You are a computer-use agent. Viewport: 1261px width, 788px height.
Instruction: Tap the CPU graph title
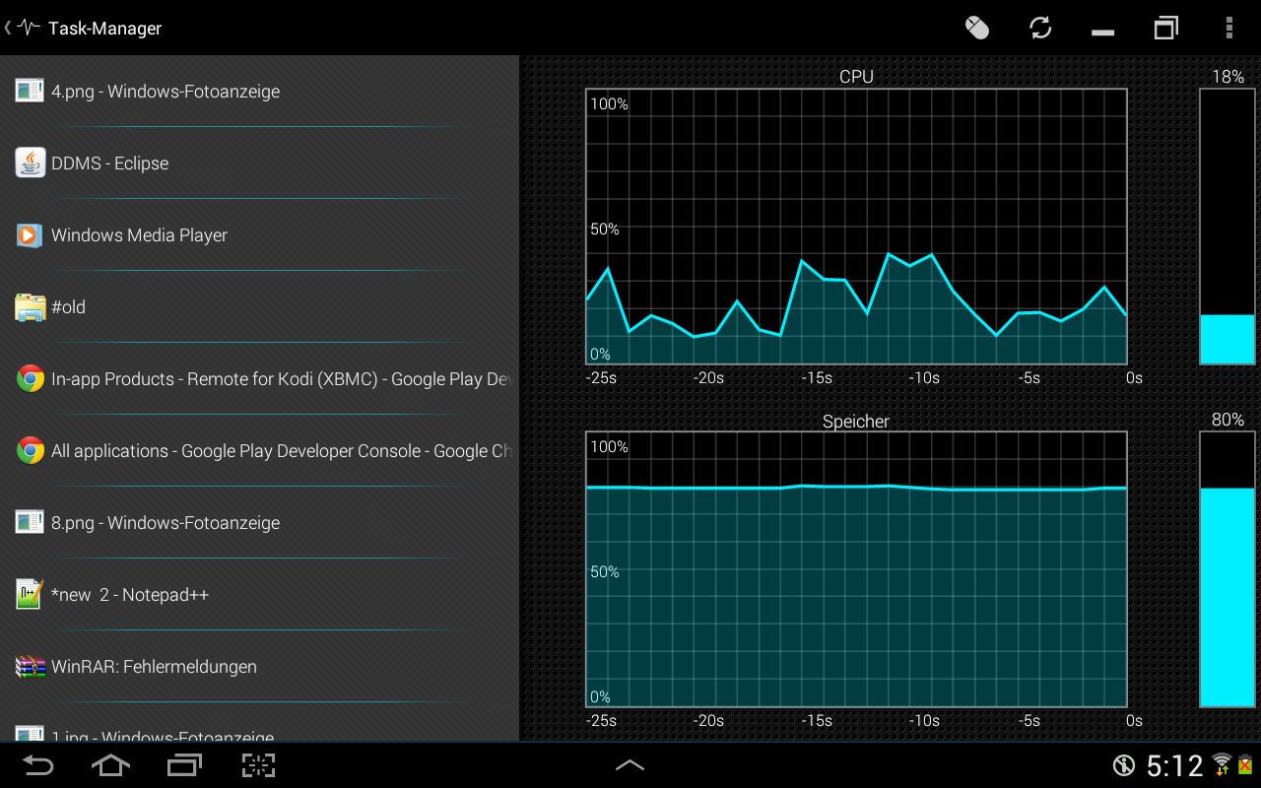856,77
